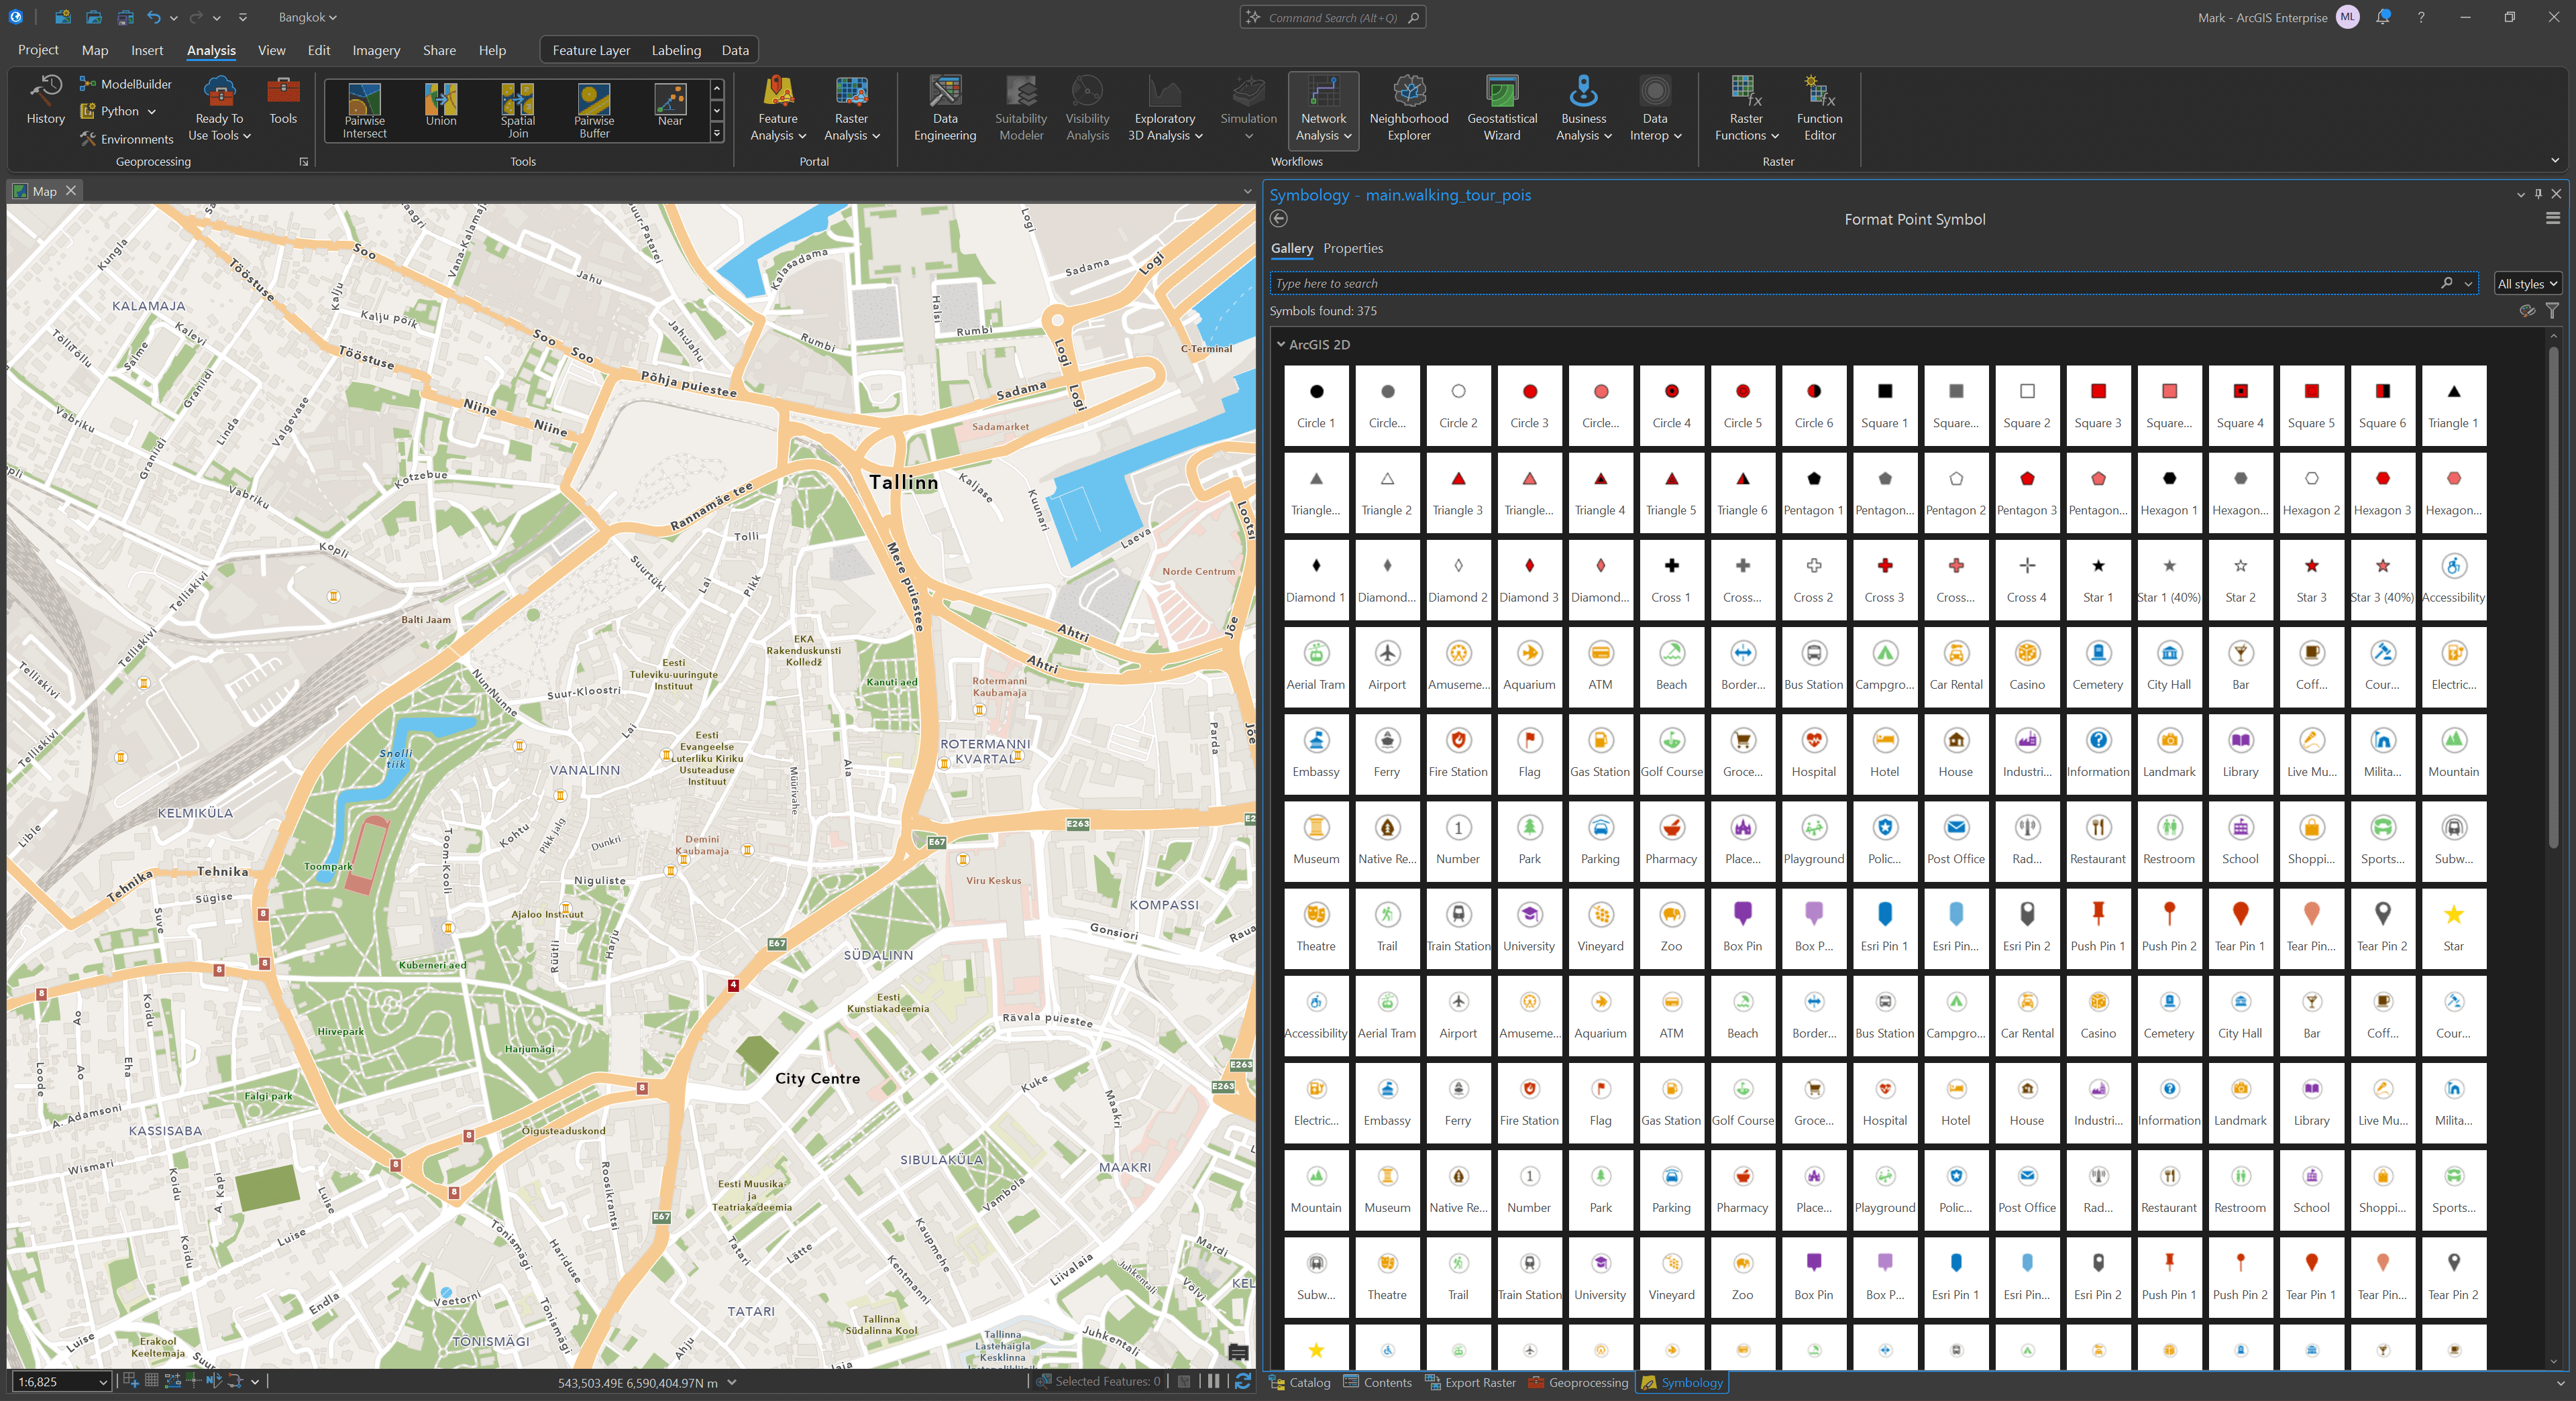
Task: Open the geoprocessing History
Action: click(x=45, y=101)
